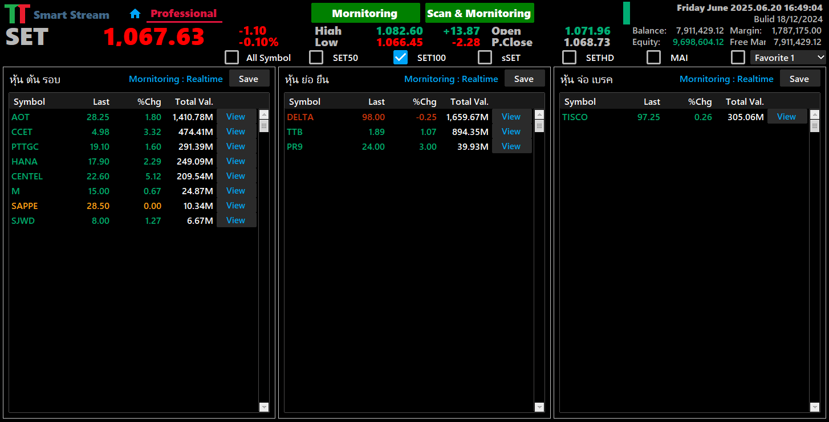This screenshot has width=829, height=422.
Task: Click the green status indicator bar
Action: tap(627, 13)
